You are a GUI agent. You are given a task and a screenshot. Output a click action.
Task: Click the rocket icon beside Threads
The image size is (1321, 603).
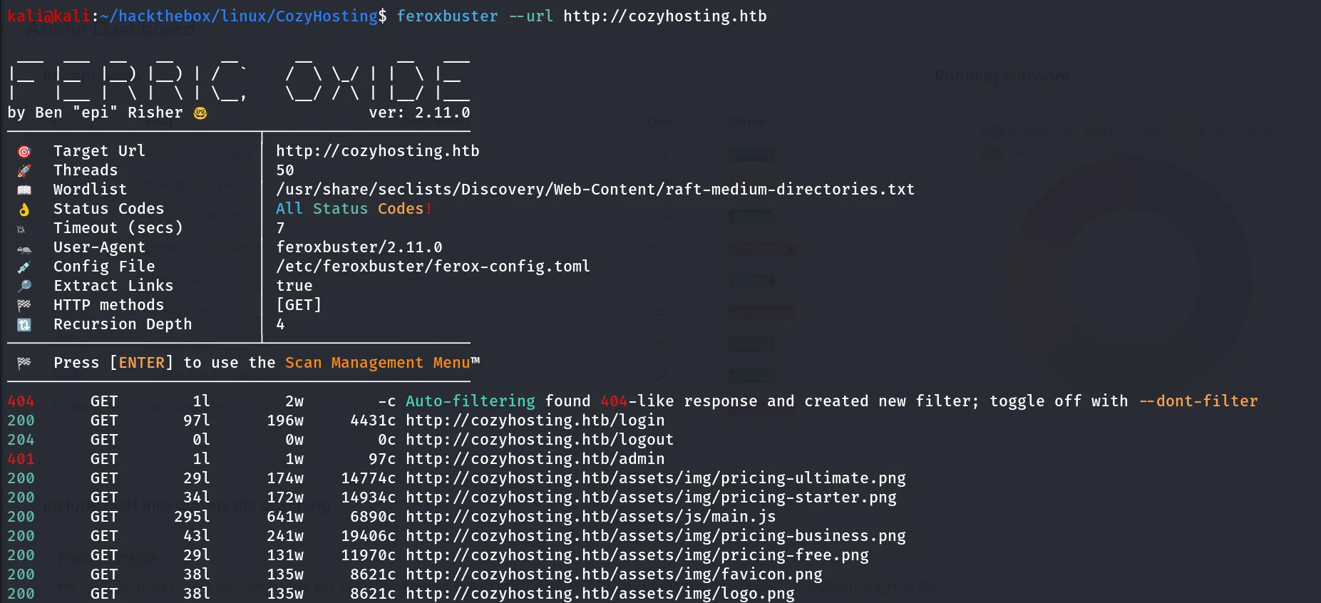[x=24, y=171]
